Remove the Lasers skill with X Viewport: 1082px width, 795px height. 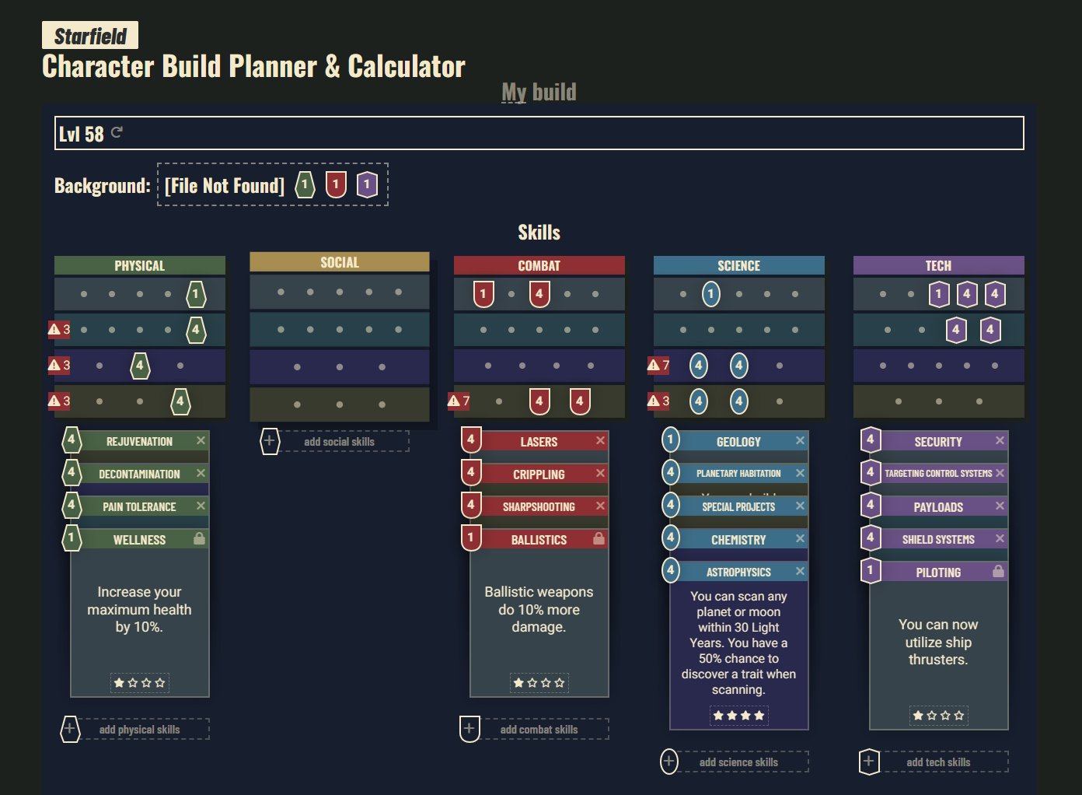tap(600, 440)
